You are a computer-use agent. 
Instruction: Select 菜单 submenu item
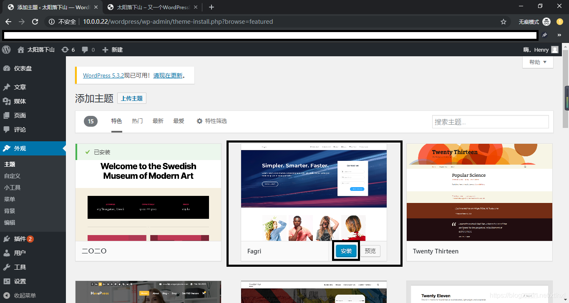tap(10, 199)
